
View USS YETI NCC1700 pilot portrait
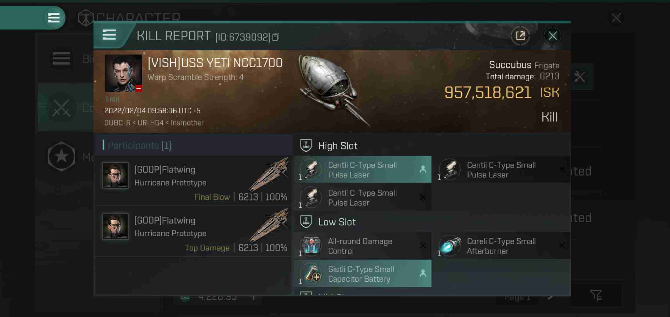point(123,73)
